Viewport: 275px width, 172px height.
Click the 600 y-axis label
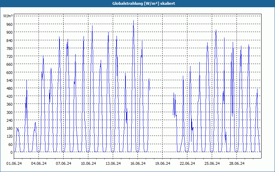pos(10,72)
